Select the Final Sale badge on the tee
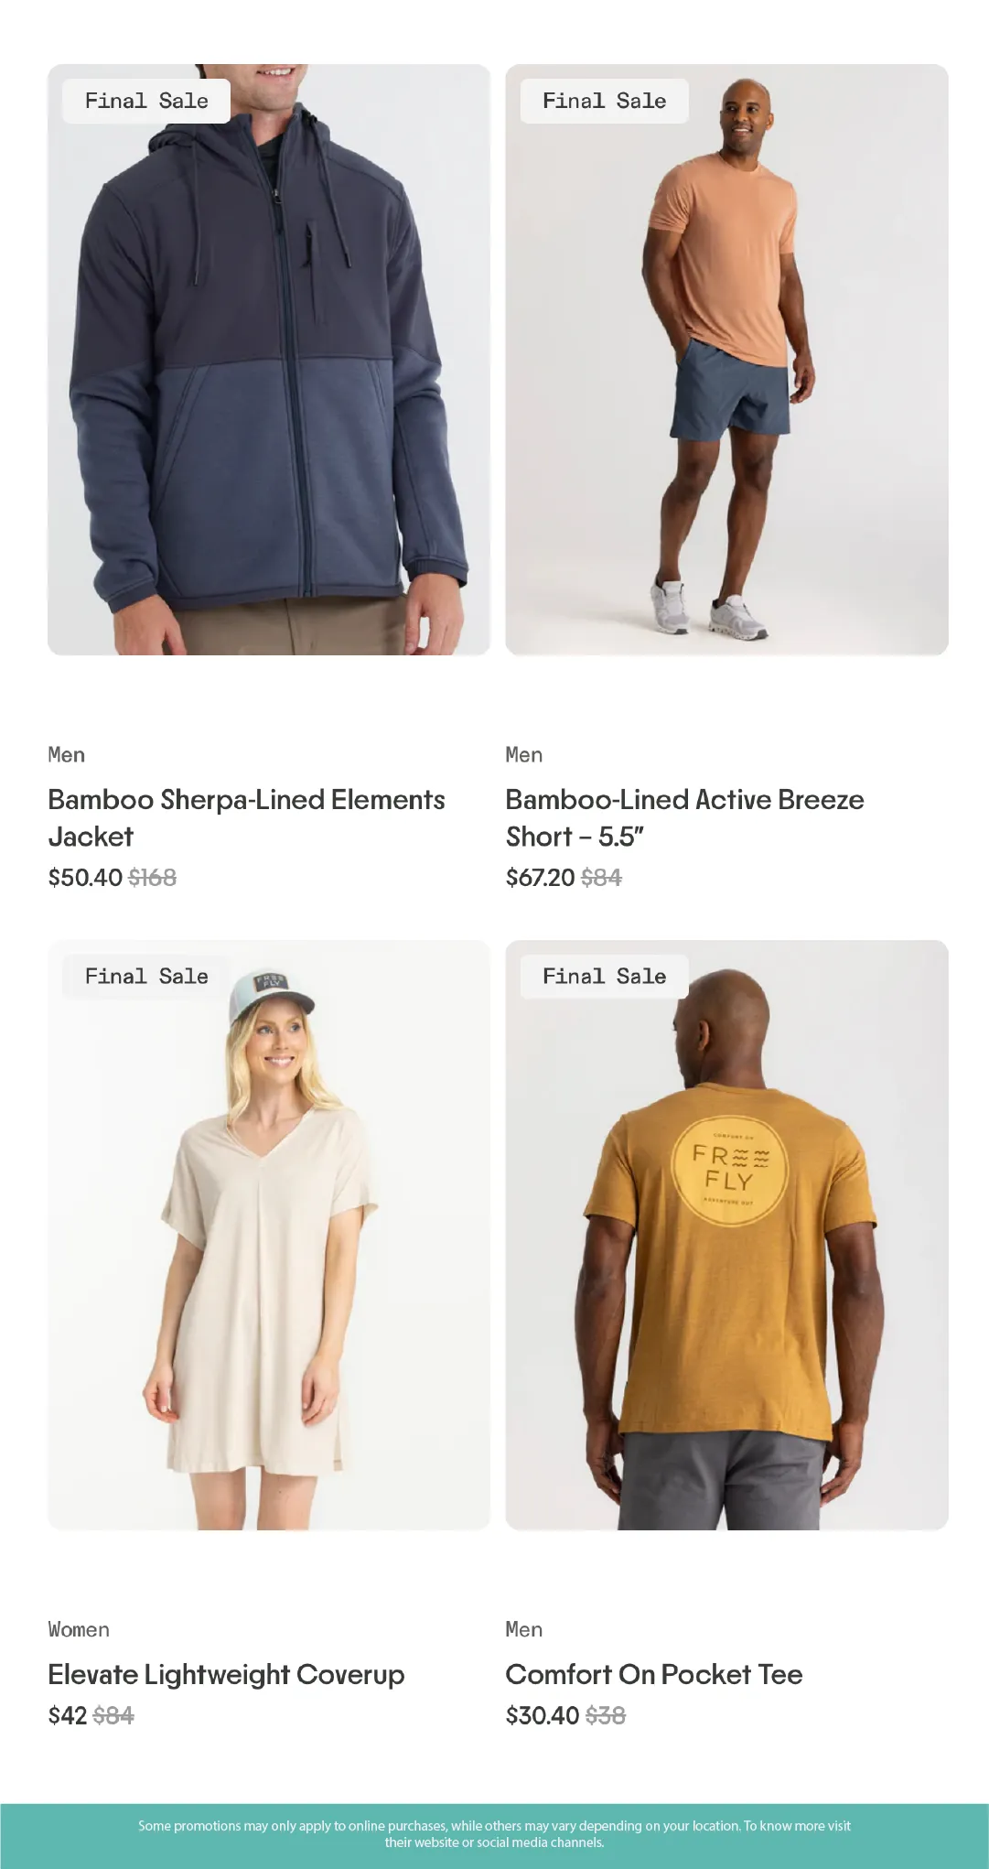Viewport: 989px width, 1869px height. pyautogui.click(x=604, y=977)
